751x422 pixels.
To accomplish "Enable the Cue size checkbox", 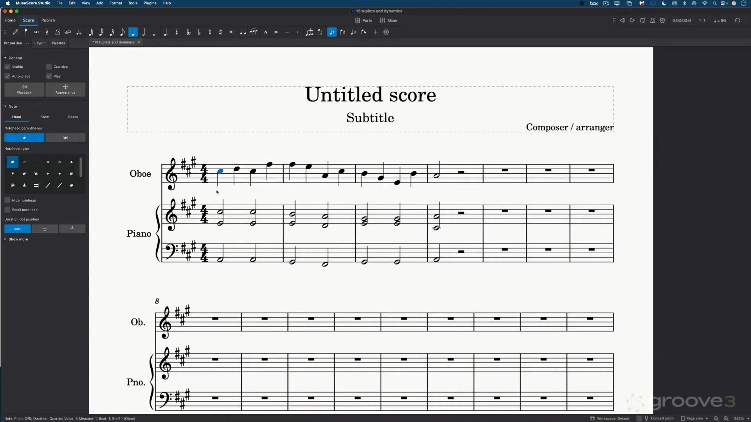I will click(x=49, y=67).
